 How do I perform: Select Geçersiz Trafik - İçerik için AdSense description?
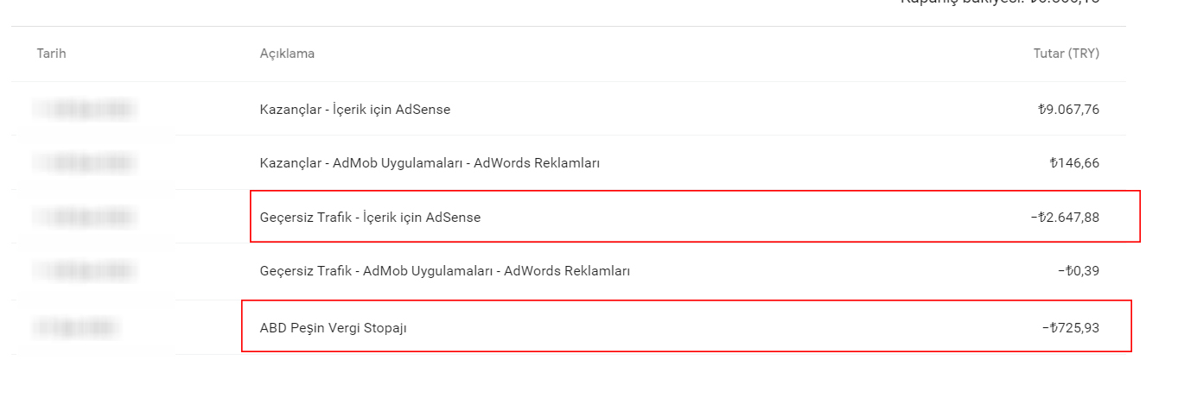(370, 218)
